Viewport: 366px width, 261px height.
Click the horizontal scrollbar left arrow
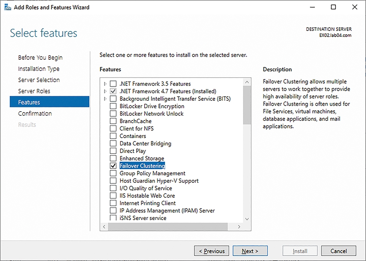tap(104, 227)
